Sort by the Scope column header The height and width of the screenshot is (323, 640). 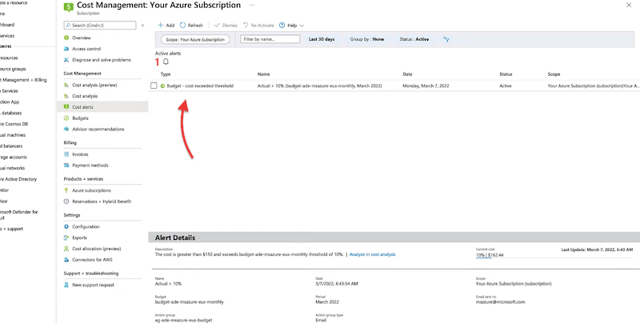point(554,74)
